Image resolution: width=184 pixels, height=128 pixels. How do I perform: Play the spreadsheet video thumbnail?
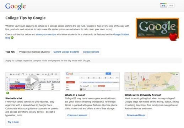tap(33, 80)
